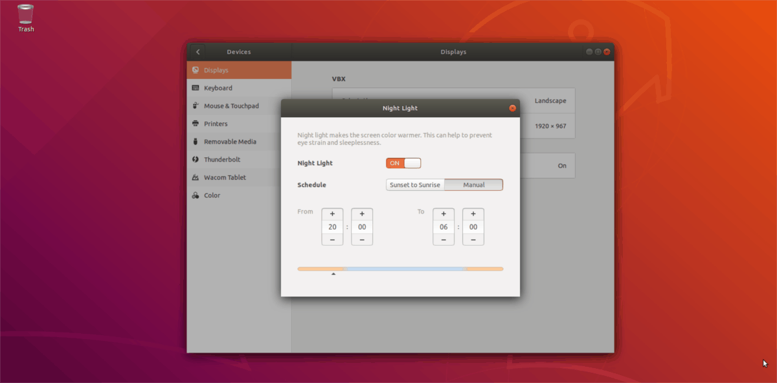The height and width of the screenshot is (383, 777).
Task: Click the current-time marker under timeline
Action: coord(333,274)
